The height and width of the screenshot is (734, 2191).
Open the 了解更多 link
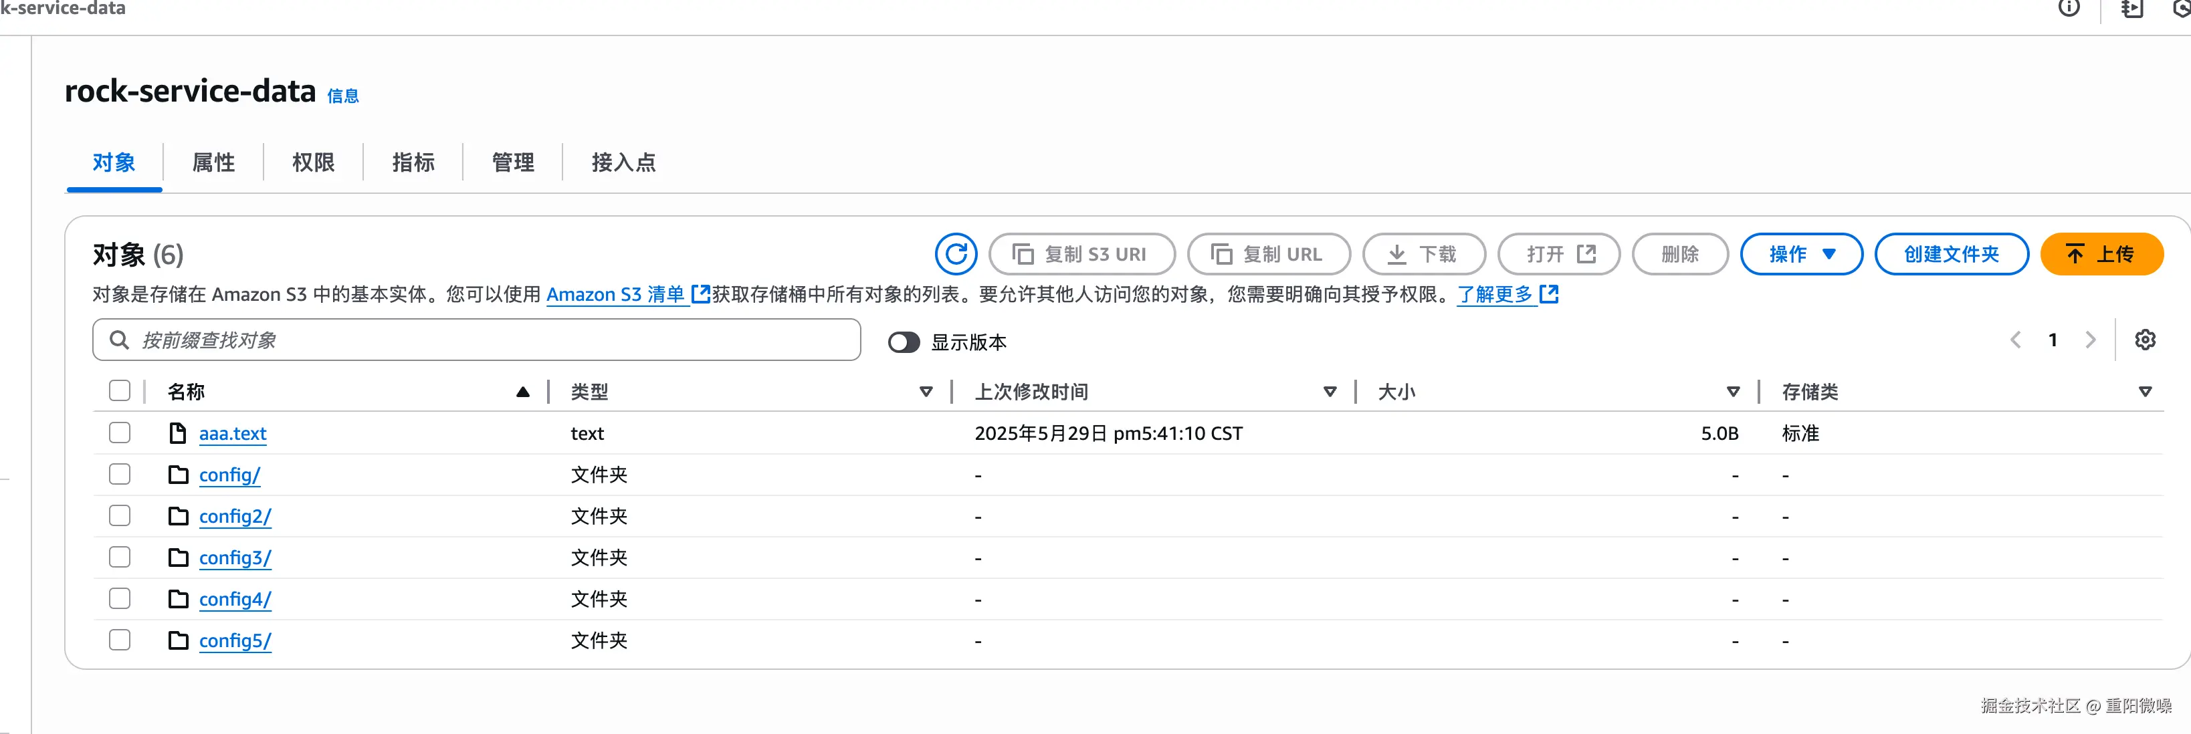pyautogui.click(x=1494, y=294)
